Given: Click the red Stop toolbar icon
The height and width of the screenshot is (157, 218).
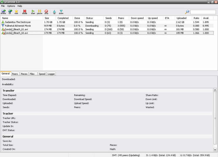Looking at the screenshot, I should tap(46, 12).
